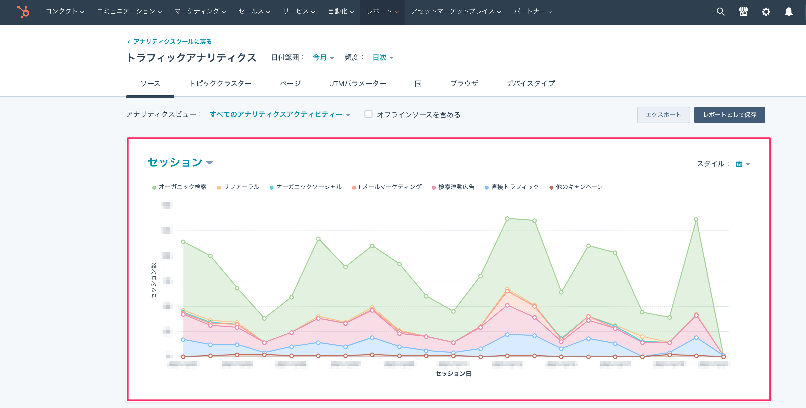Expand 自動化 navigation menu
The height and width of the screenshot is (408, 806).
pyautogui.click(x=341, y=12)
